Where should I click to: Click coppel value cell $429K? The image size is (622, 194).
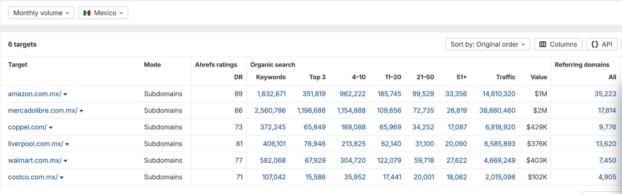click(537, 127)
